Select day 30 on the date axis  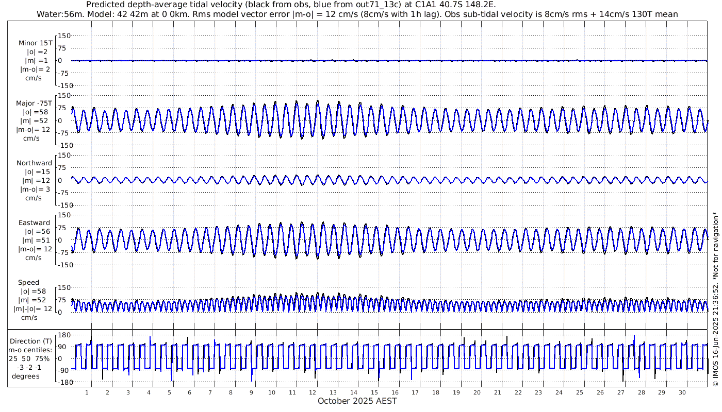pyautogui.click(x=682, y=392)
